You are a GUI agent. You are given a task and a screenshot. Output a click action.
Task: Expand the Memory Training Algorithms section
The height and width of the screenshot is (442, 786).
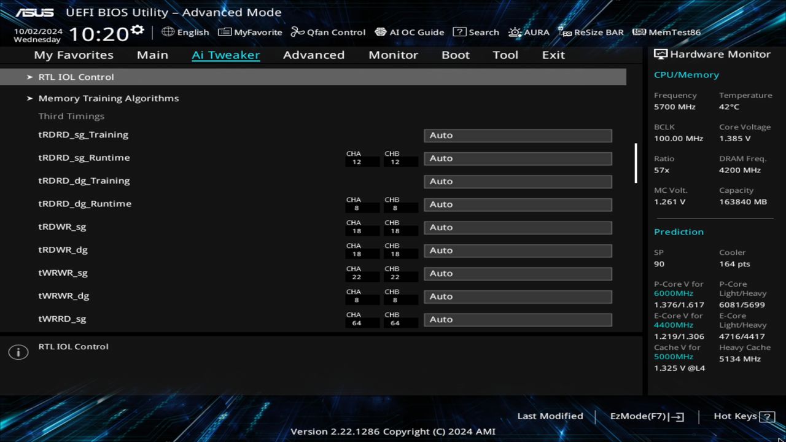tap(109, 98)
